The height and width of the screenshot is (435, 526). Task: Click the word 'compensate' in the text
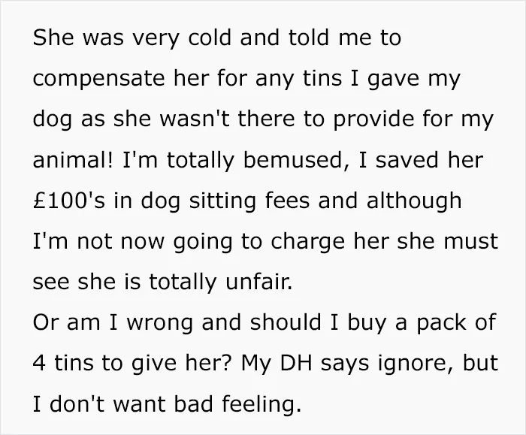[x=100, y=80]
